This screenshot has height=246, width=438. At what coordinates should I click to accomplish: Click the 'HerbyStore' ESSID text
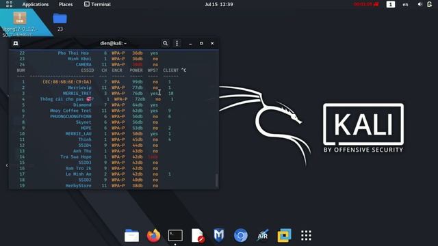pyautogui.click(x=78, y=185)
